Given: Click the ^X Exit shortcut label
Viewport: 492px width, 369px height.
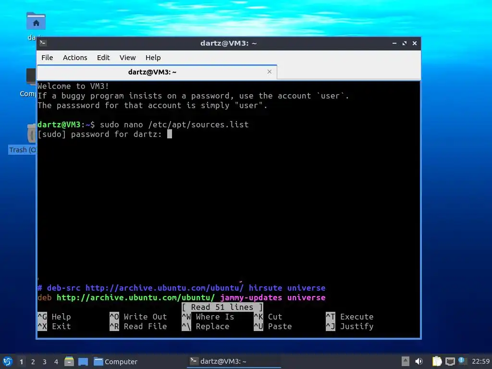Looking at the screenshot, I should coord(54,326).
